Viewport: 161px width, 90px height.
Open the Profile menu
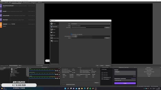20,2
